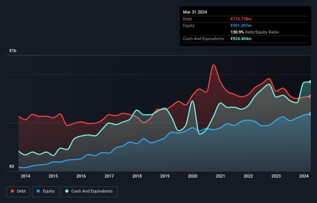Viewport: 317px width, 203px height.
Task: Click the Mar 31 2024 tooltip date
Action: [x=195, y=12]
